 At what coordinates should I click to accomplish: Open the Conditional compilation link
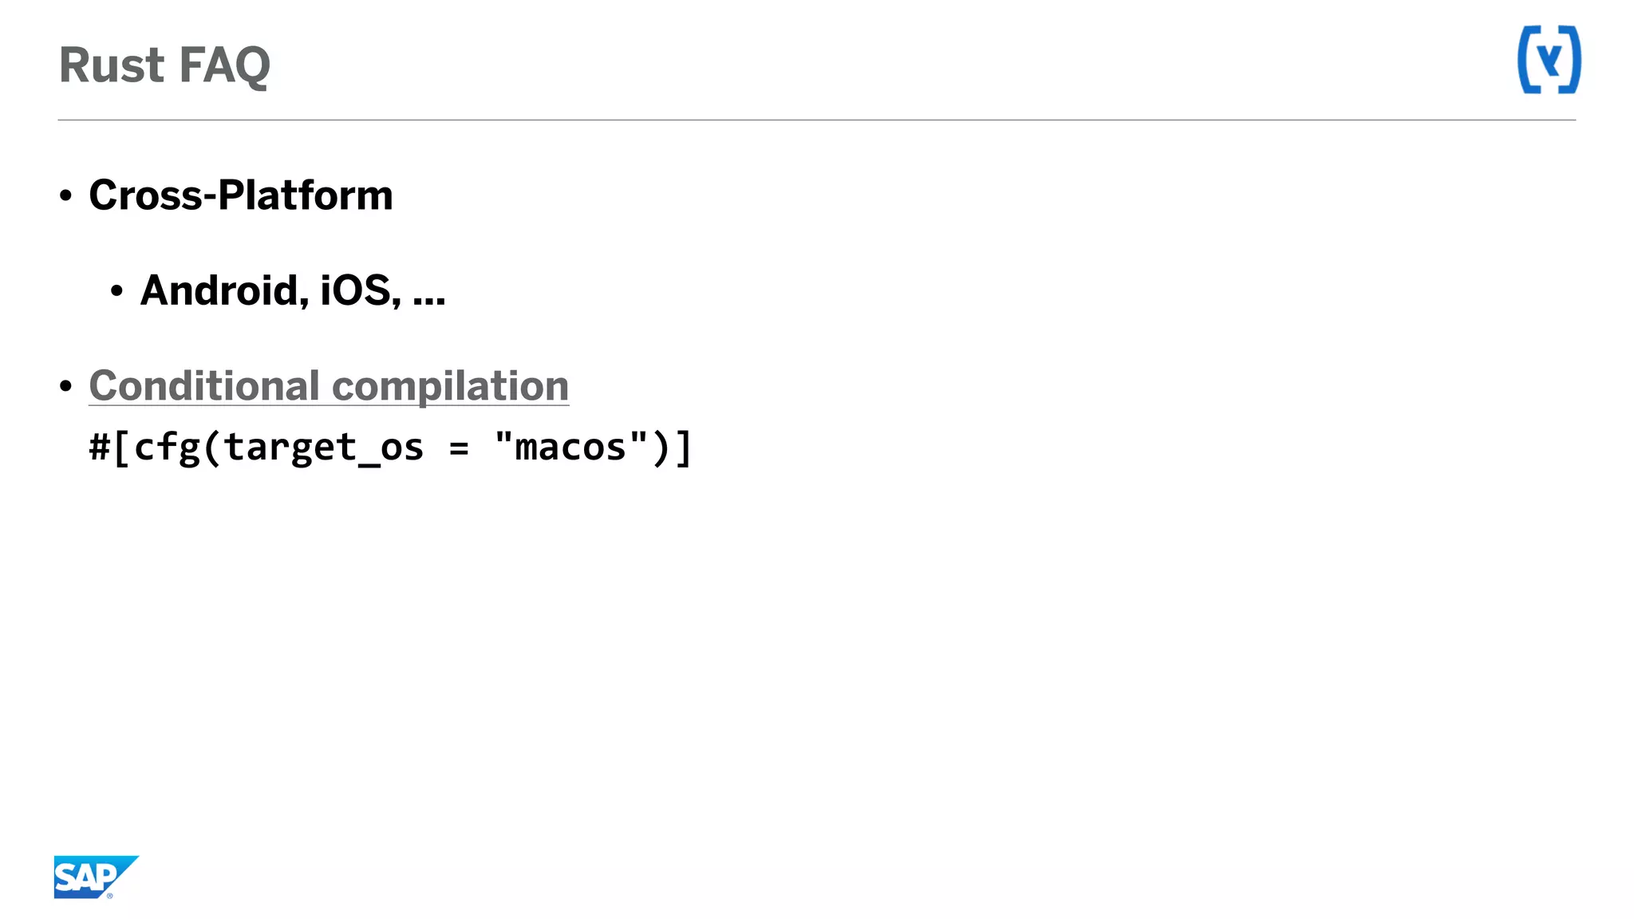point(329,386)
